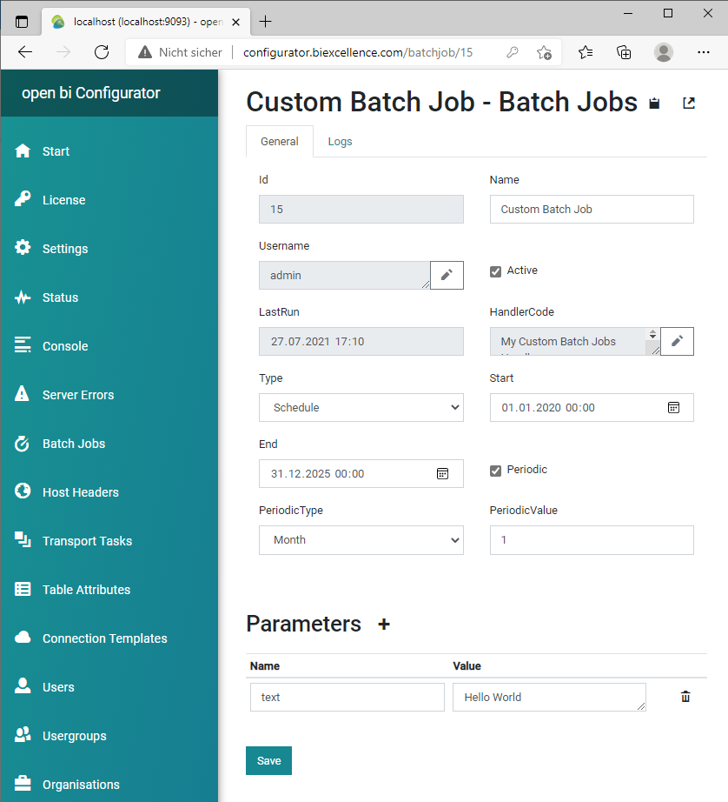
Task: Click the Table Attributes list icon
Action: point(23,589)
